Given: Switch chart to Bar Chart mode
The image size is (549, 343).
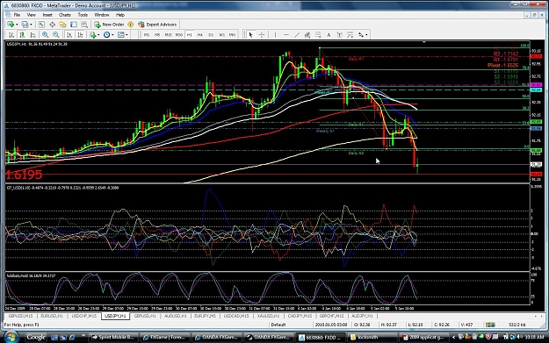Looking at the screenshot, I should (11, 34).
